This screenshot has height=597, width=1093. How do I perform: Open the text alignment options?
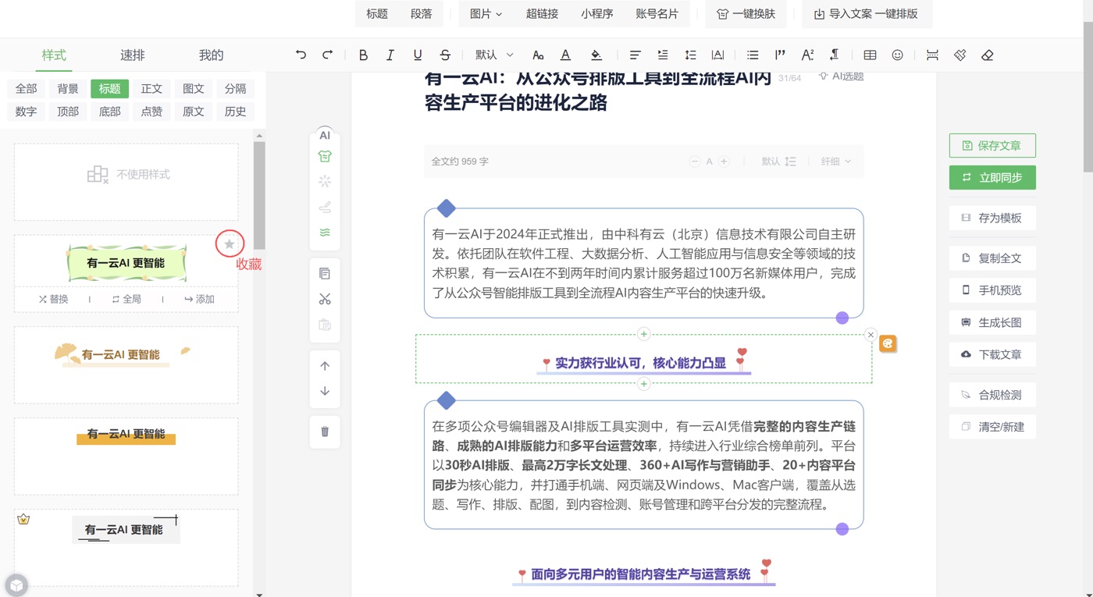pyautogui.click(x=636, y=55)
